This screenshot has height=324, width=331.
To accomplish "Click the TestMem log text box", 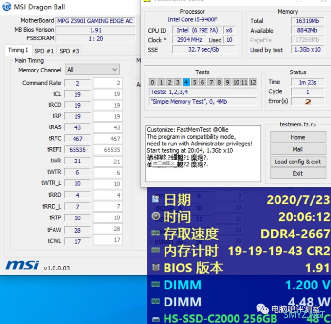I will tap(203, 154).
